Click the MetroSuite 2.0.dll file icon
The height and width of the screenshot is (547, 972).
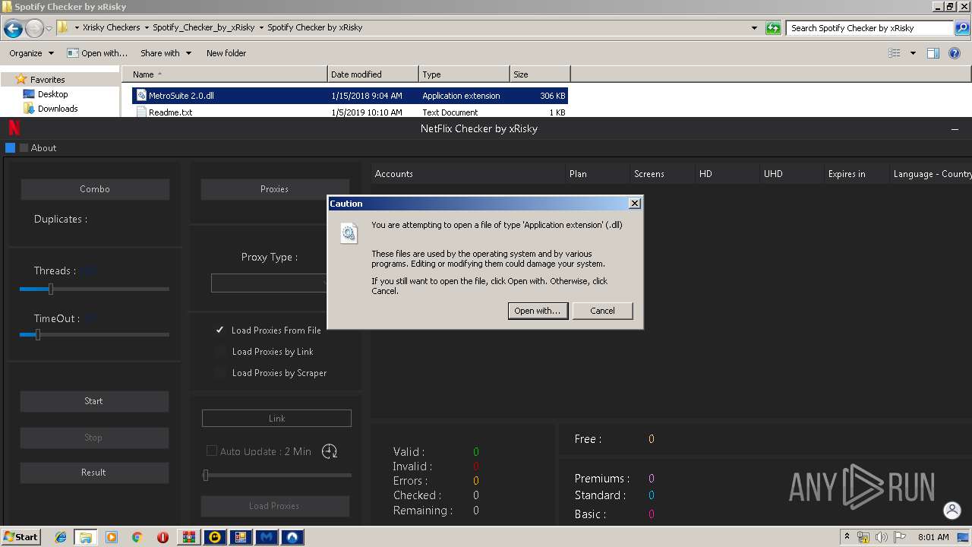141,96
